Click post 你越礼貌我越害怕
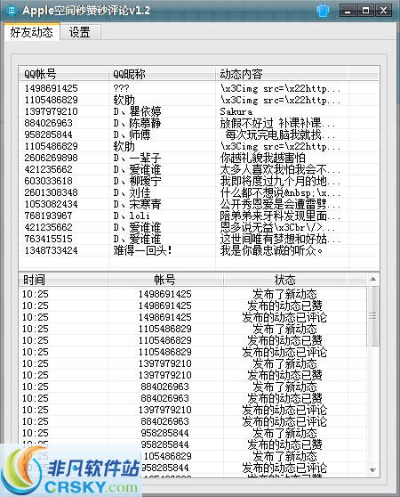The width and height of the screenshot is (400, 497). [x=263, y=158]
